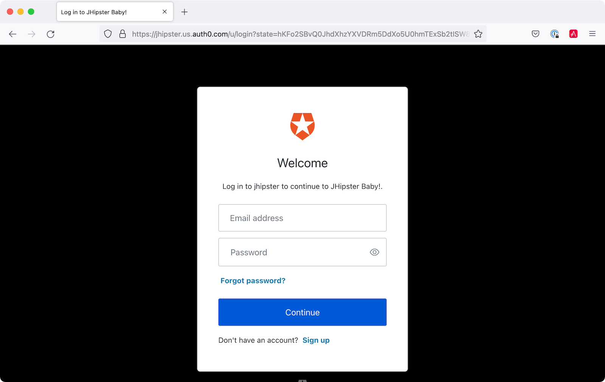Open the Forgot password link
The width and height of the screenshot is (605, 382).
click(x=253, y=281)
